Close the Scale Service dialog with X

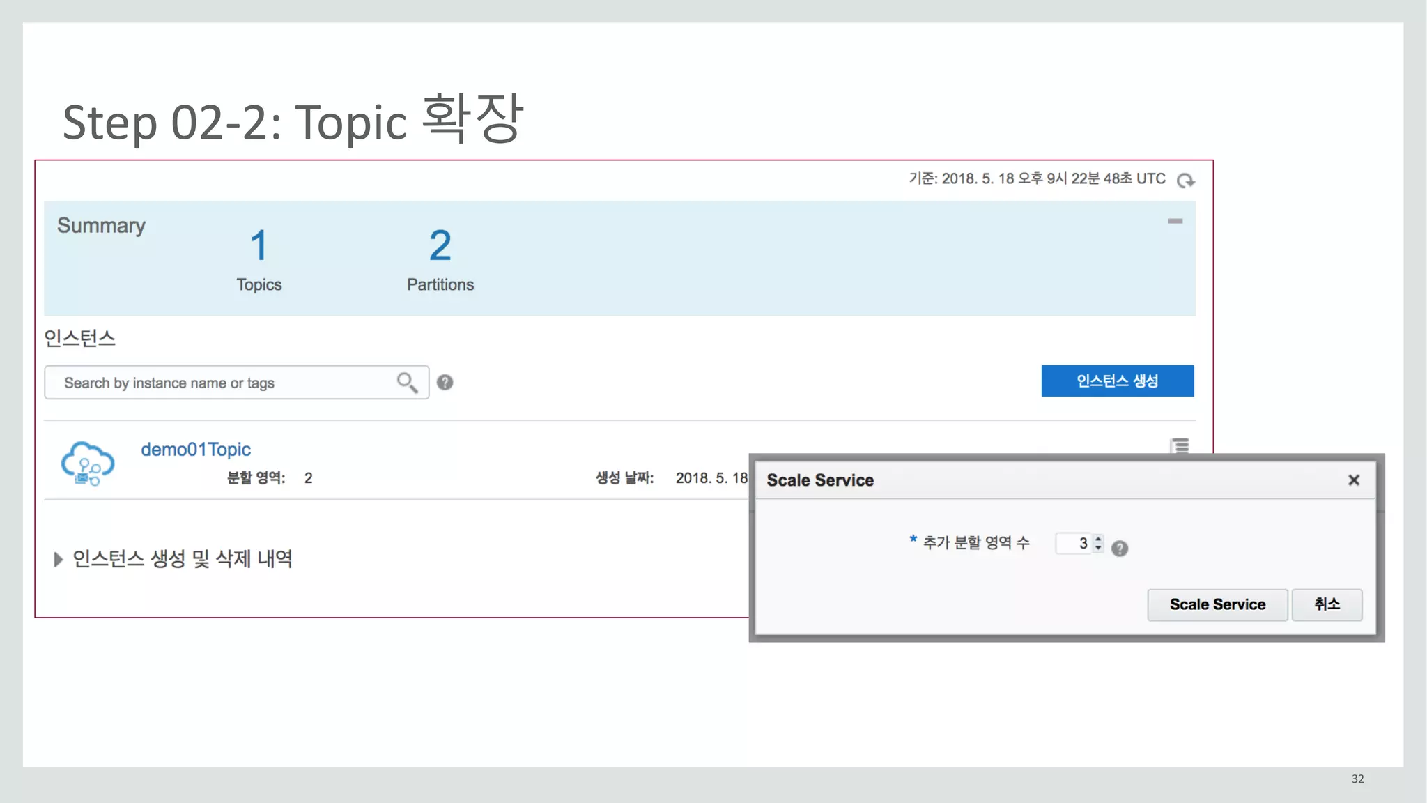[1353, 480]
